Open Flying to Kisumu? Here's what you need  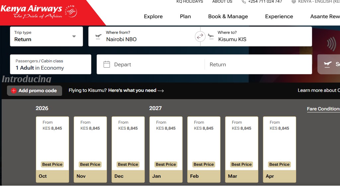[116, 90]
